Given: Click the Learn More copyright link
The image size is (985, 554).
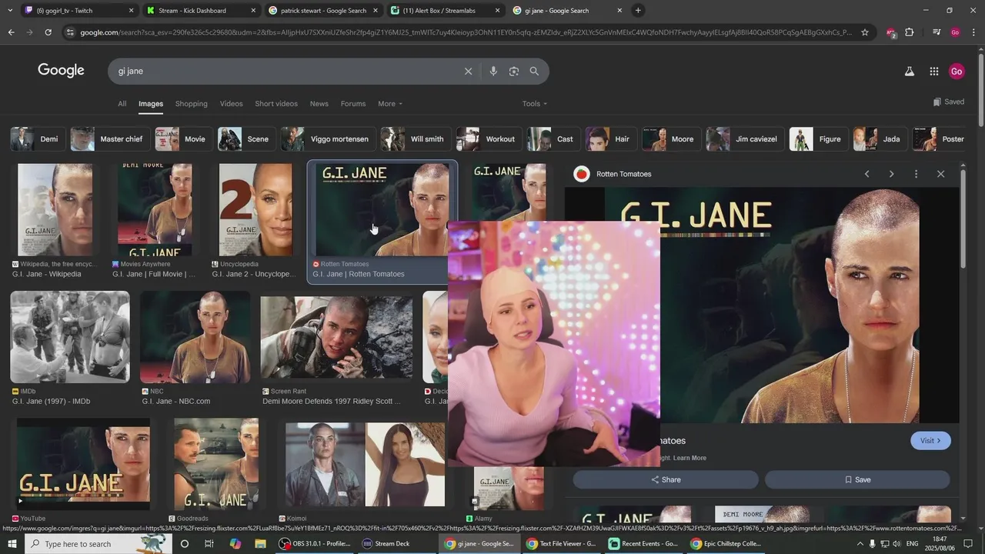Looking at the screenshot, I should coord(689,458).
